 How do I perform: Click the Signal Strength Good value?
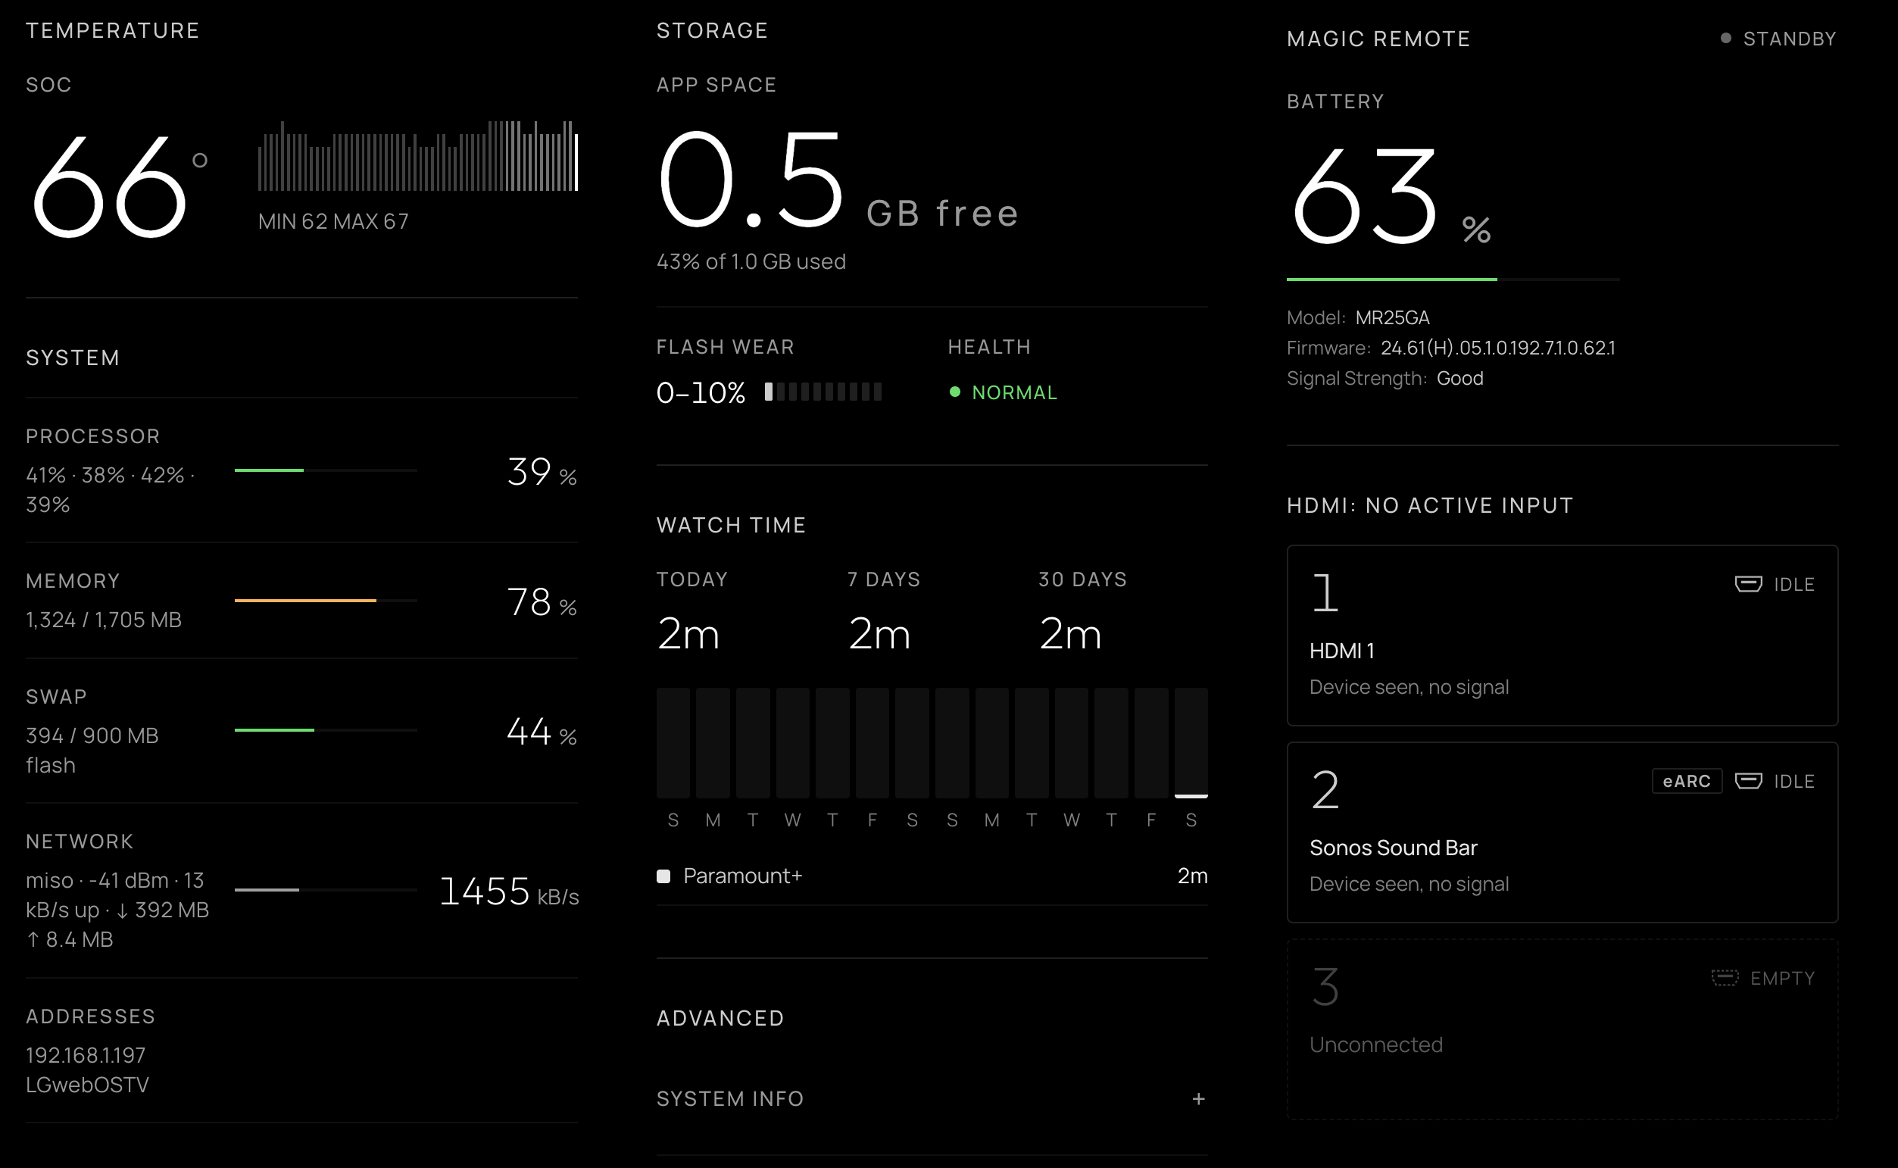click(1459, 378)
